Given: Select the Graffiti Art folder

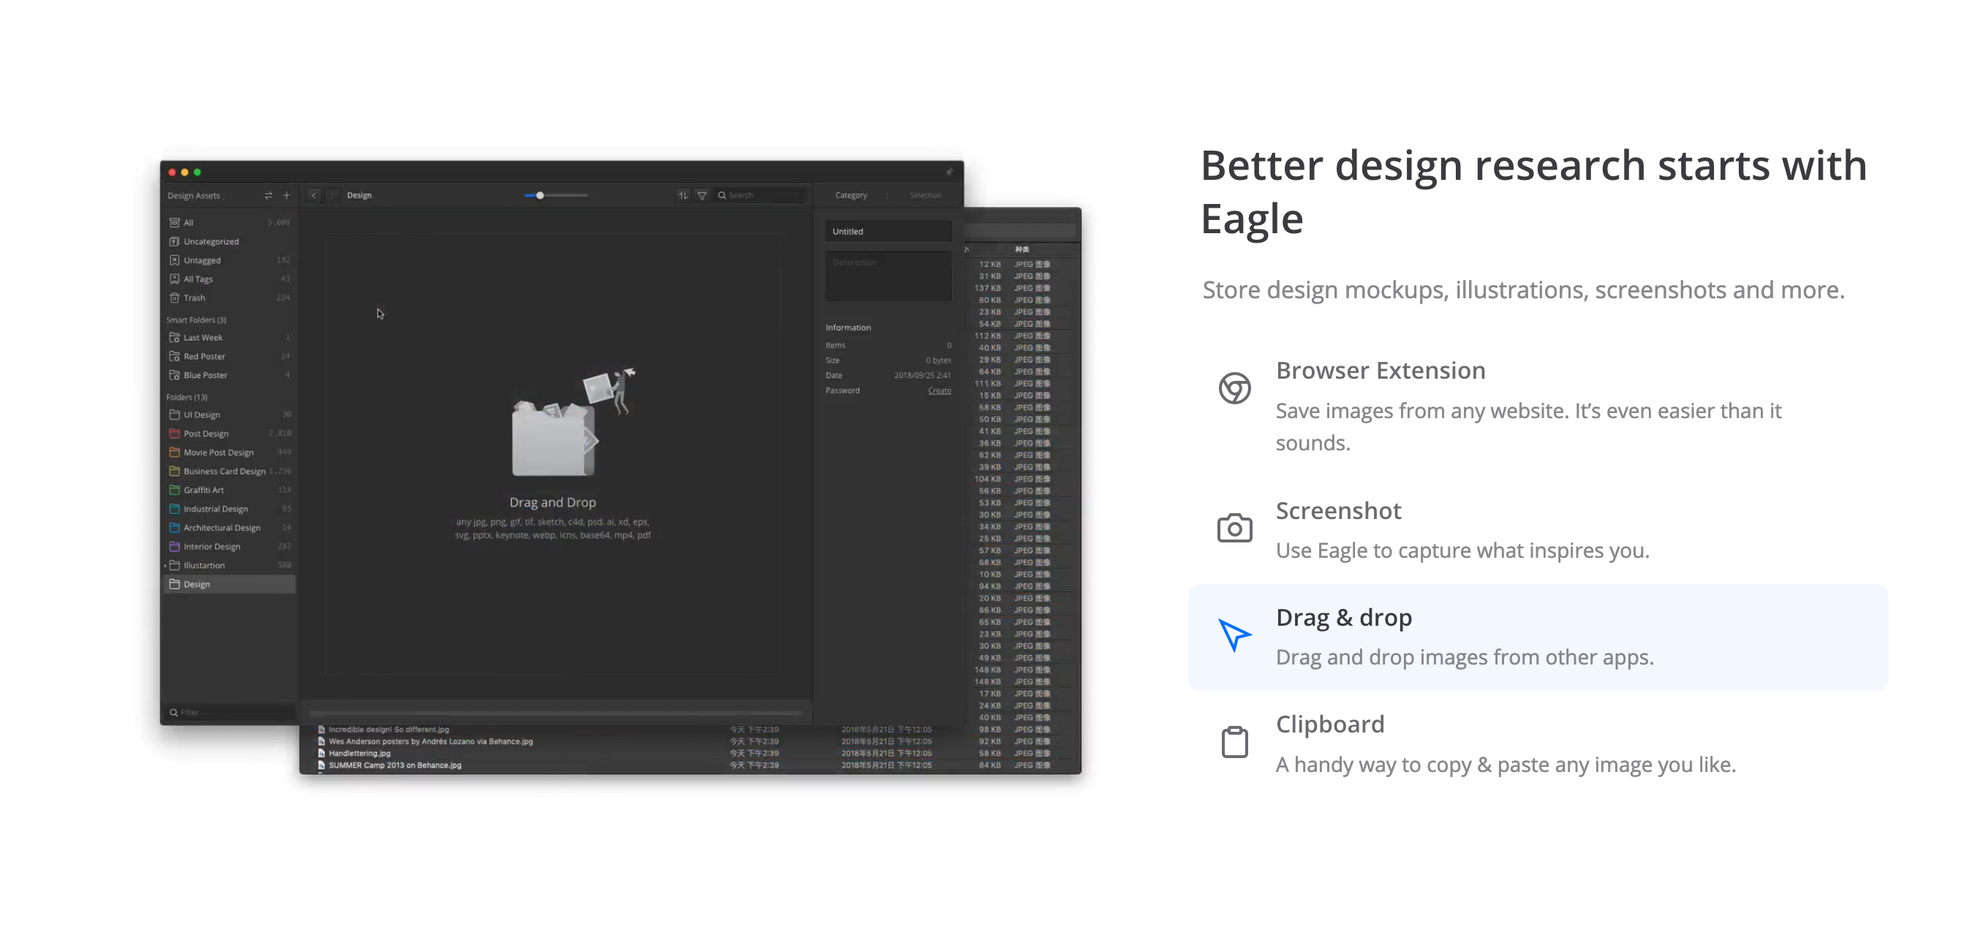Looking at the screenshot, I should click(x=229, y=490).
